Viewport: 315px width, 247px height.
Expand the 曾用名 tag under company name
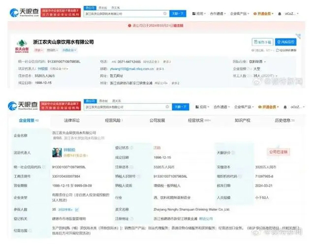pyautogui.click(x=52, y=50)
